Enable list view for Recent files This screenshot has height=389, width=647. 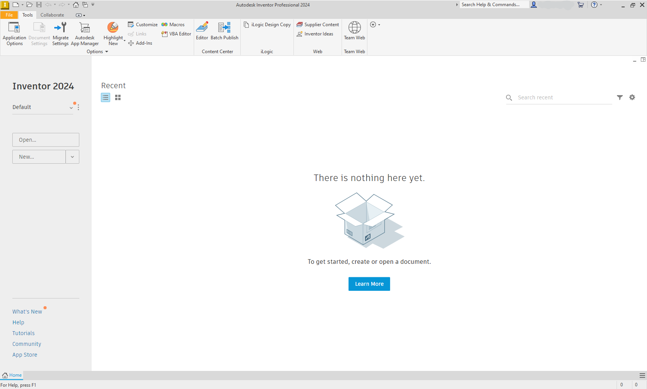[106, 97]
